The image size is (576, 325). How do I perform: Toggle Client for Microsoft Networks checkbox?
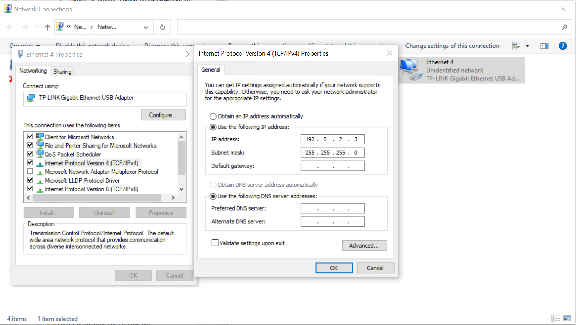[x=30, y=136]
